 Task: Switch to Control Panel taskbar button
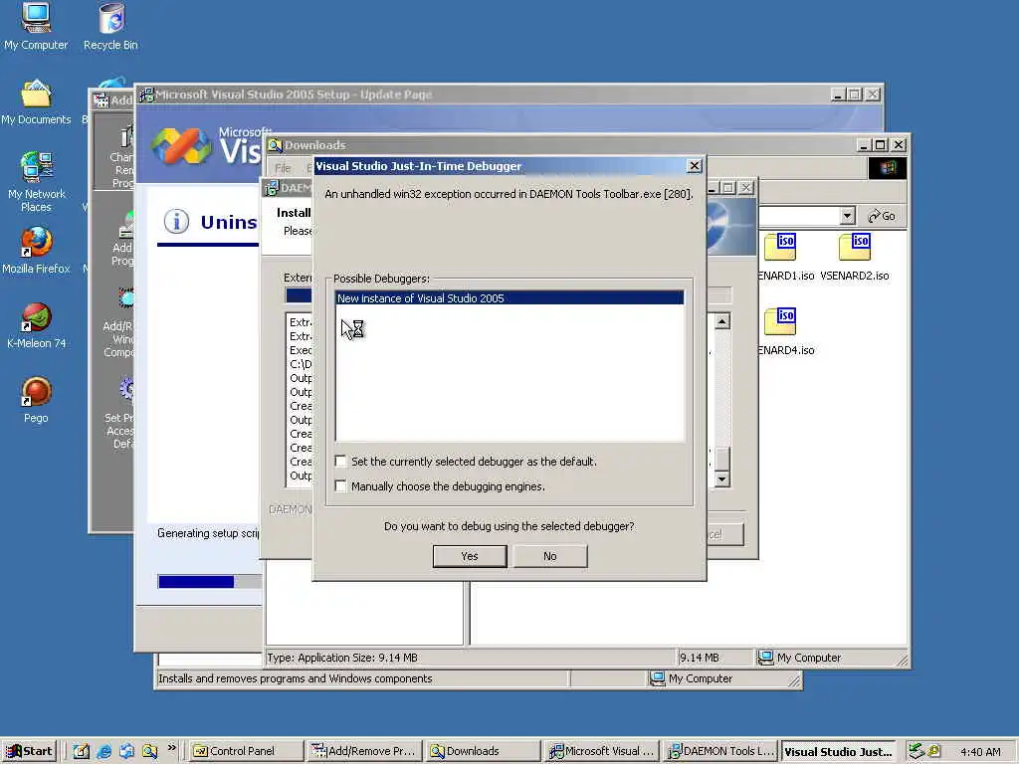(x=245, y=751)
